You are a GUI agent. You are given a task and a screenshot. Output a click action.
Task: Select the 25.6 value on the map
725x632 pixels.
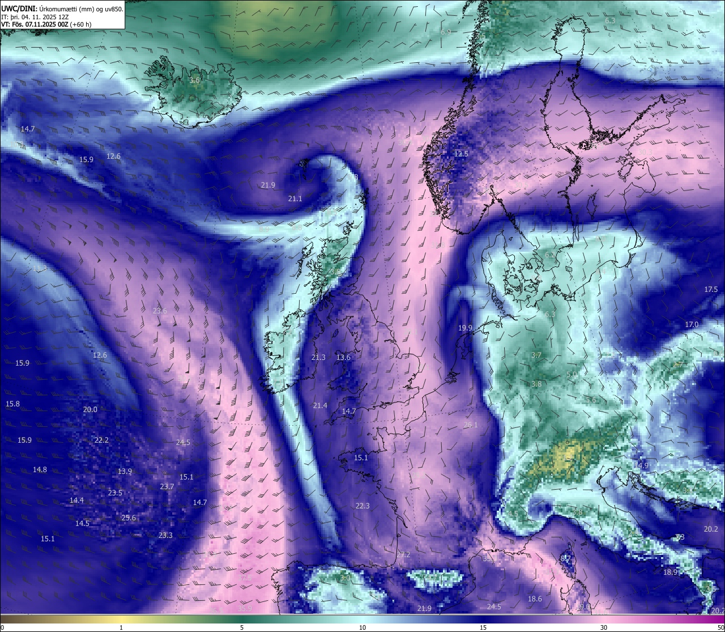click(x=129, y=518)
